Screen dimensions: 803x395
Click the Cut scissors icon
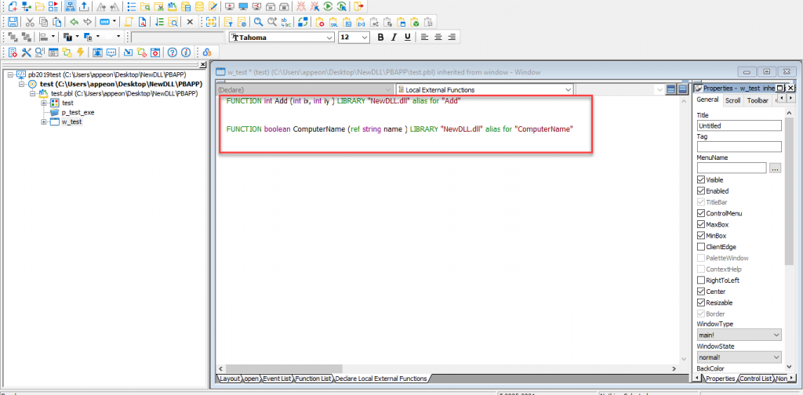(30, 22)
